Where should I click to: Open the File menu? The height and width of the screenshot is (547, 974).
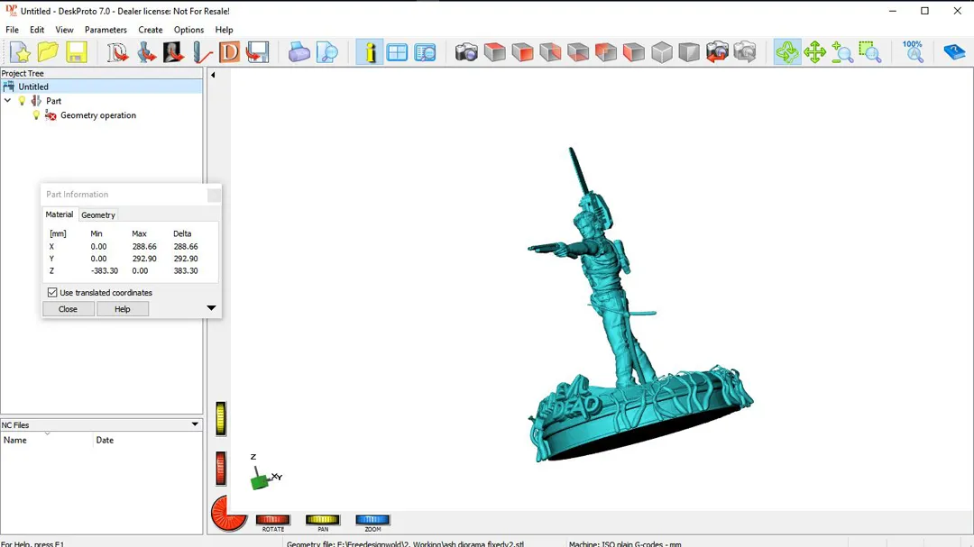12,30
